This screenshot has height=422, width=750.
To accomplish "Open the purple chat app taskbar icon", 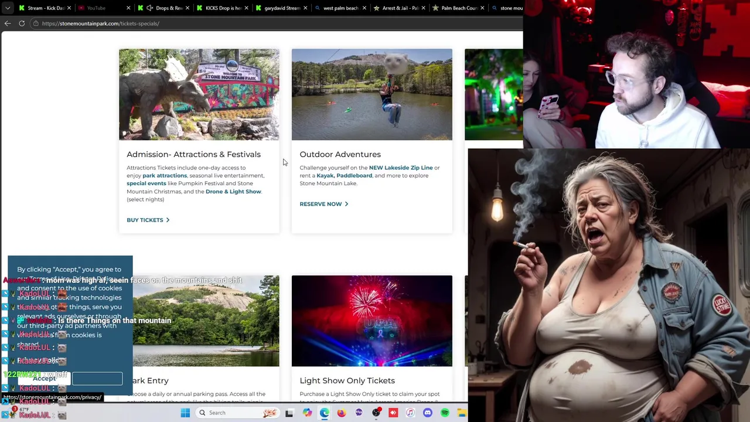I will click(359, 413).
